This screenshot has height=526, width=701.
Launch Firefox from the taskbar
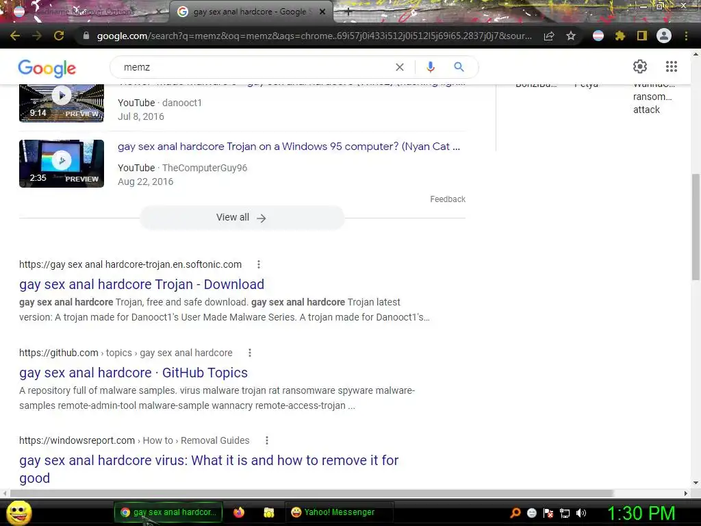(x=239, y=512)
